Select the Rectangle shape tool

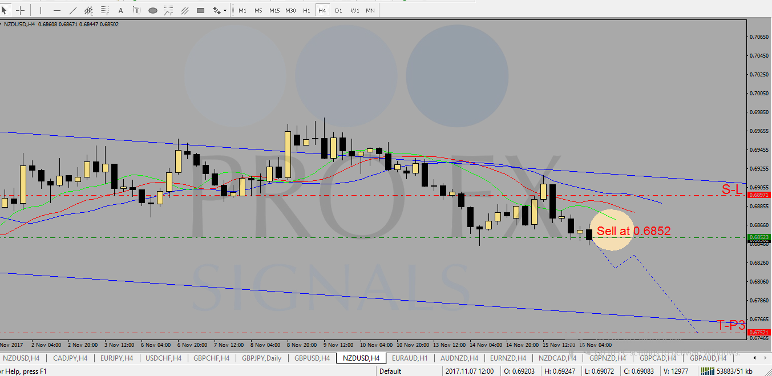200,10
